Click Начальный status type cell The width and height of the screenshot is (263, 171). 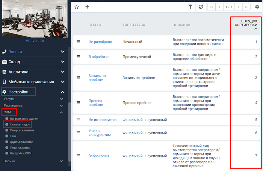[132, 42]
